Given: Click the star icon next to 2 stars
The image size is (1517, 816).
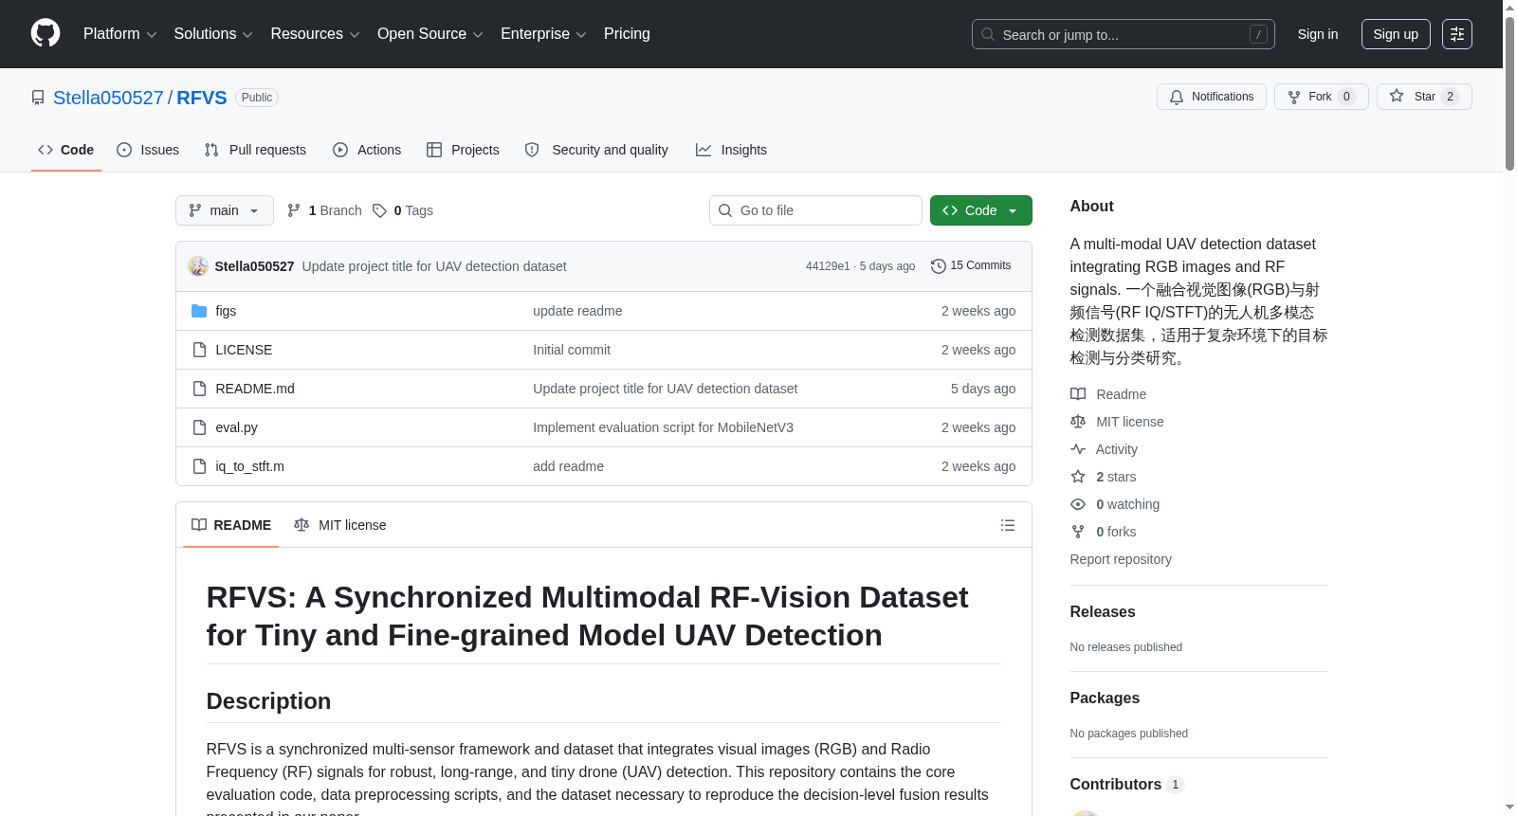Looking at the screenshot, I should (1078, 477).
